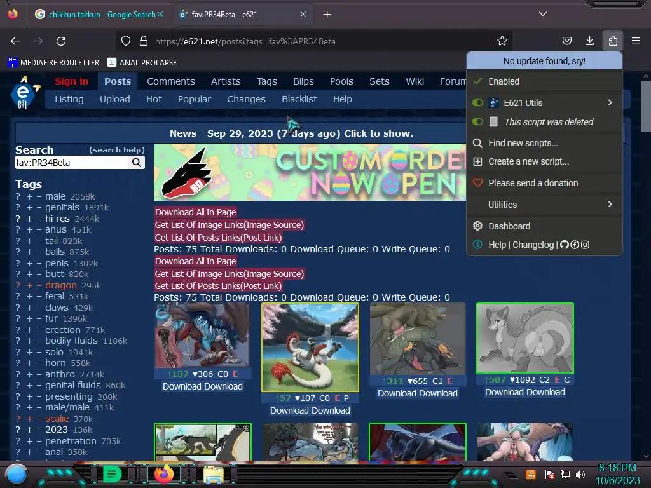Exclude 'feral' tag with its minus sign
This screenshot has height=488, width=651.
coord(39,296)
